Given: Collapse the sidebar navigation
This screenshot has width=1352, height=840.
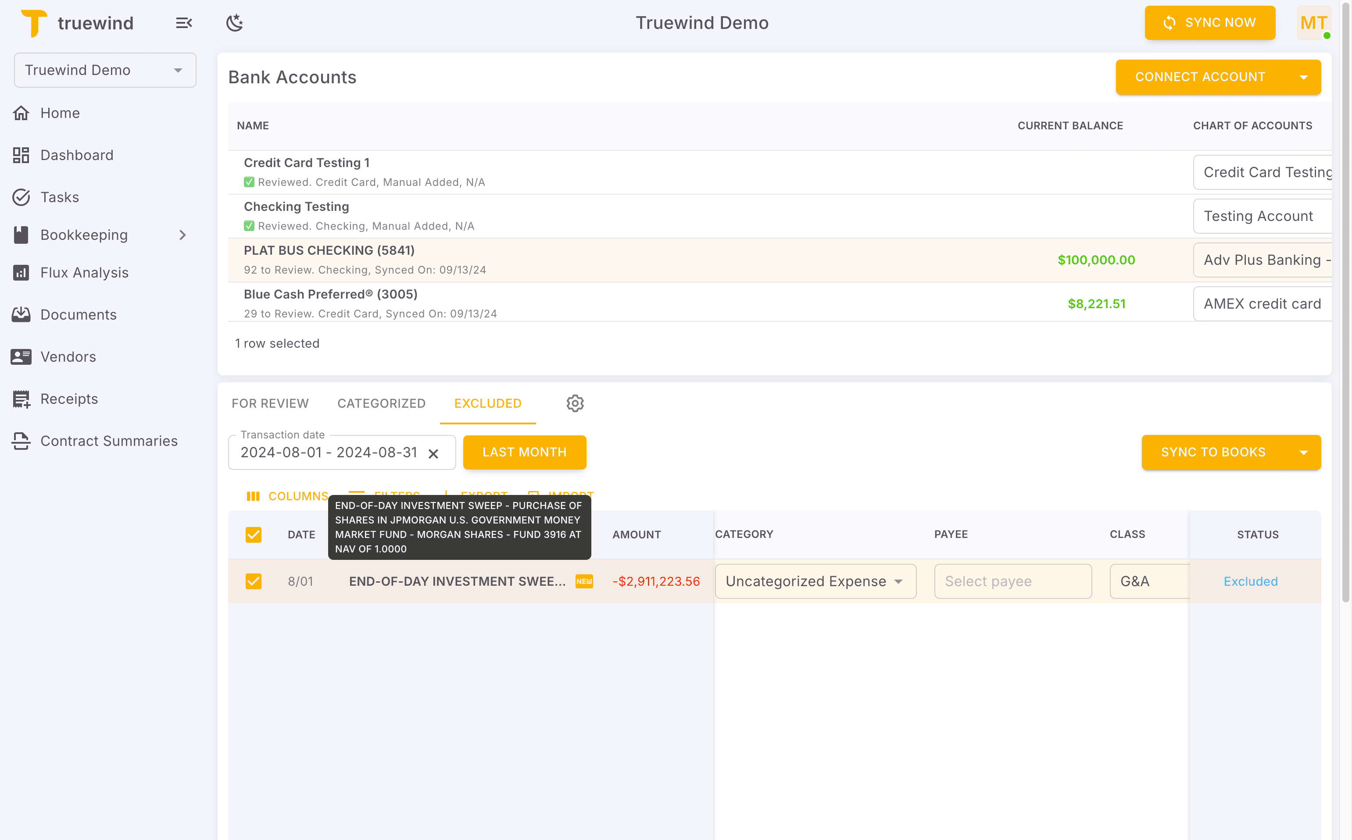Looking at the screenshot, I should click(x=183, y=23).
